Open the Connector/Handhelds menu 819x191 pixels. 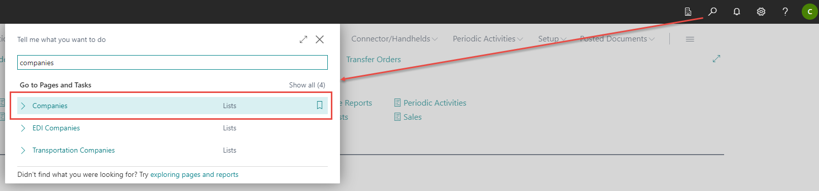pyautogui.click(x=394, y=39)
